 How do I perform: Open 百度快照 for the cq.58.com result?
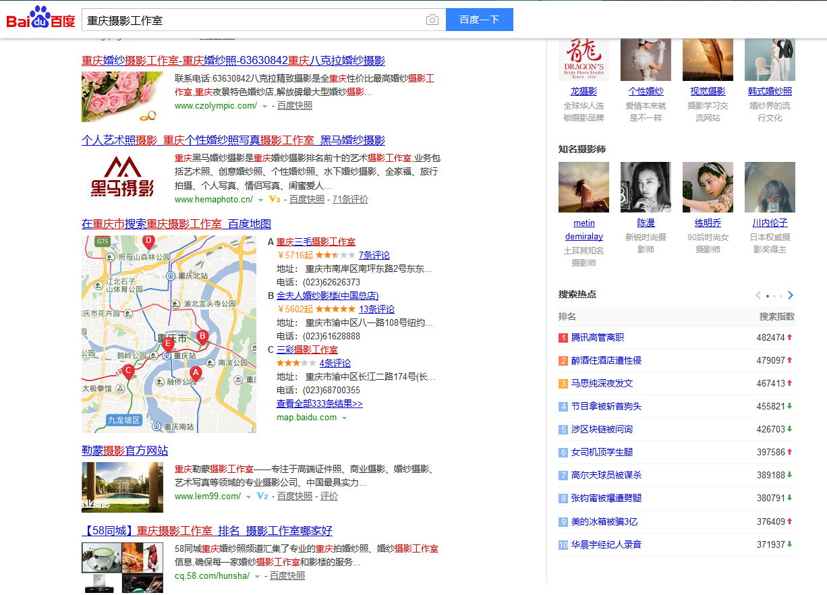287,575
